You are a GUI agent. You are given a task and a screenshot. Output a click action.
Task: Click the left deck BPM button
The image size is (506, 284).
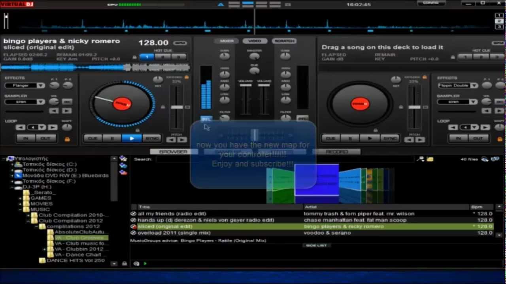tap(180, 43)
